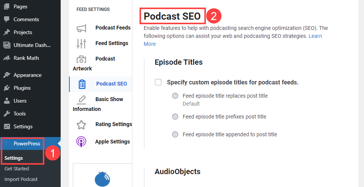Click the megaphone Podcast Feeds icon
The image size is (364, 187).
point(82,28)
